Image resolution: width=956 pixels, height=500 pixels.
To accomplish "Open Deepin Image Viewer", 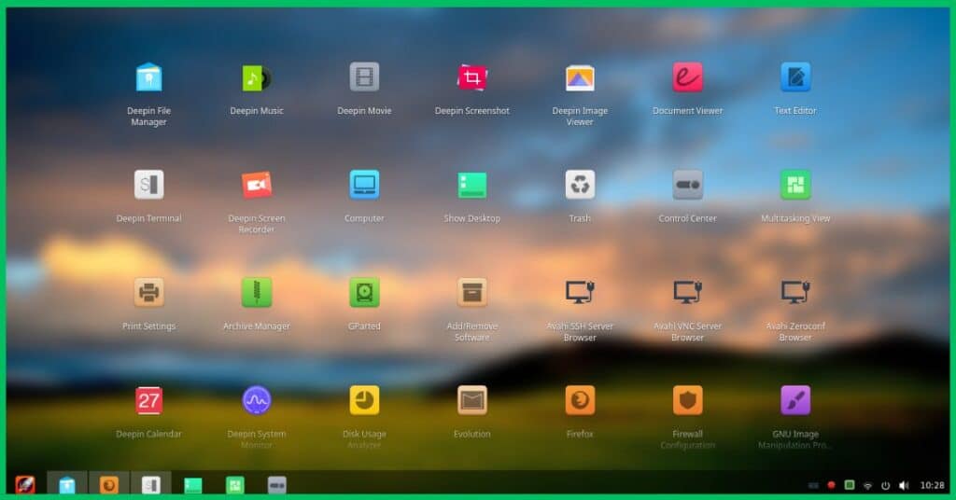I will click(x=580, y=77).
